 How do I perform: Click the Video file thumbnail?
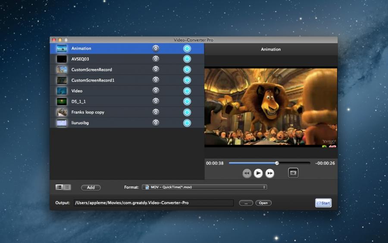click(x=62, y=91)
